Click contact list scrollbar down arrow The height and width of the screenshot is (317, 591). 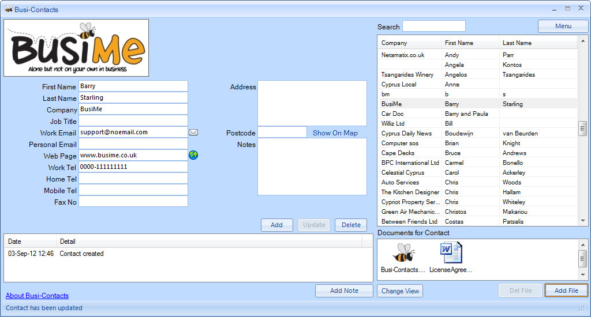coord(583,221)
